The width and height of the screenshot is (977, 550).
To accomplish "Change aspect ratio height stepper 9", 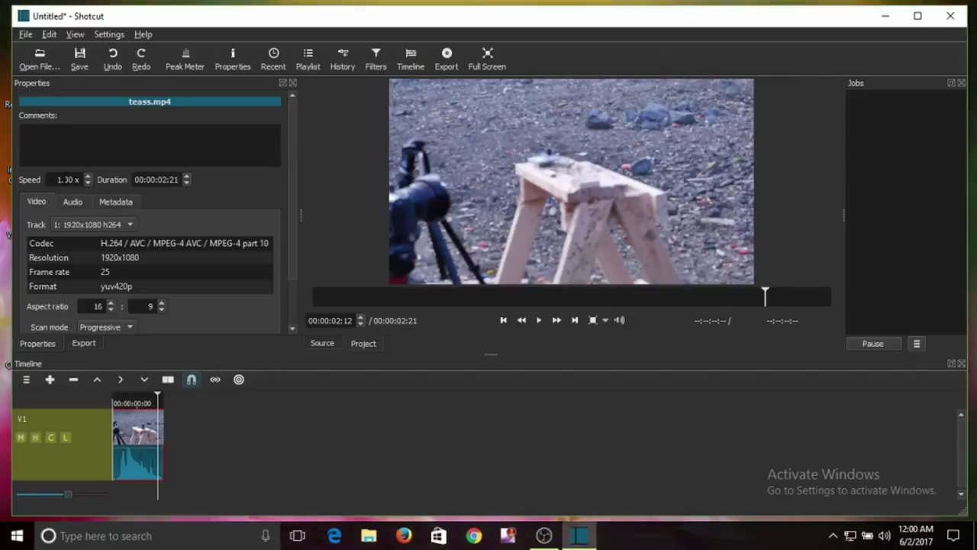I will tap(161, 306).
